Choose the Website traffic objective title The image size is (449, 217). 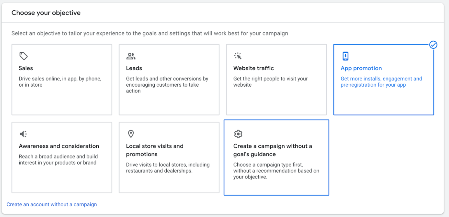coord(253,68)
